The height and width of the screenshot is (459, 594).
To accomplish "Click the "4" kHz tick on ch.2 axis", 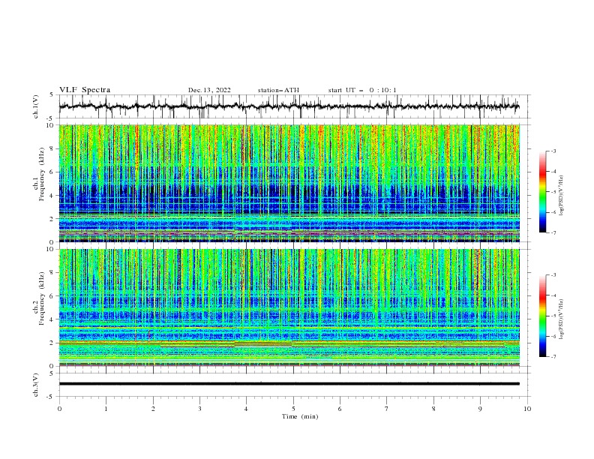I will click(53, 319).
